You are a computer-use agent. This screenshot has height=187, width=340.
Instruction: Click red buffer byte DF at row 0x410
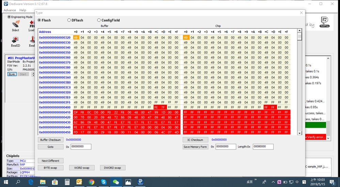pos(76,112)
